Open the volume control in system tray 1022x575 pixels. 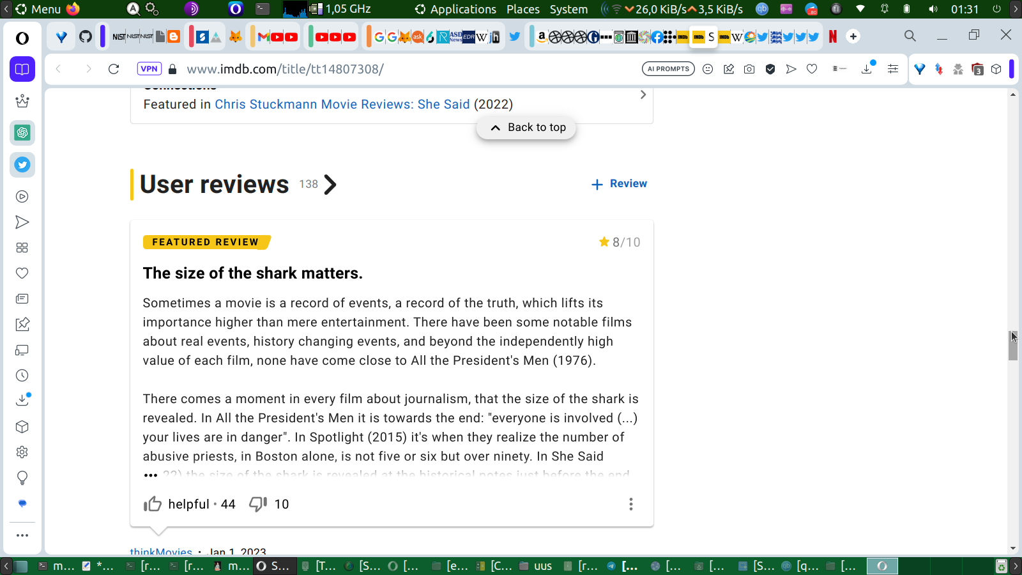coord(933,9)
